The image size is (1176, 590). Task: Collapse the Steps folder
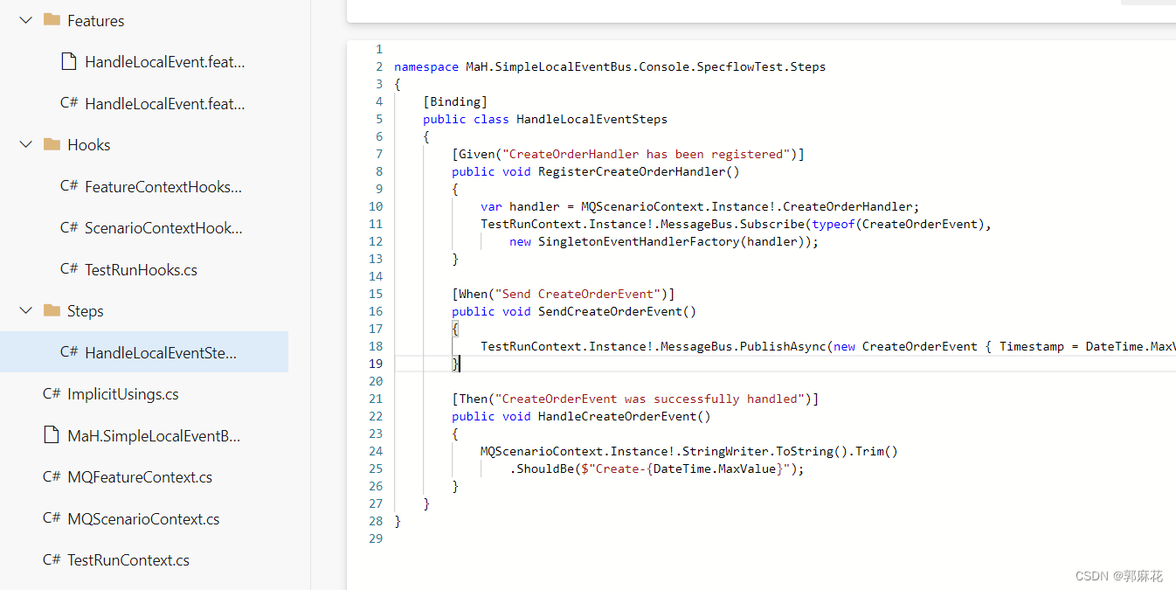pyautogui.click(x=24, y=310)
